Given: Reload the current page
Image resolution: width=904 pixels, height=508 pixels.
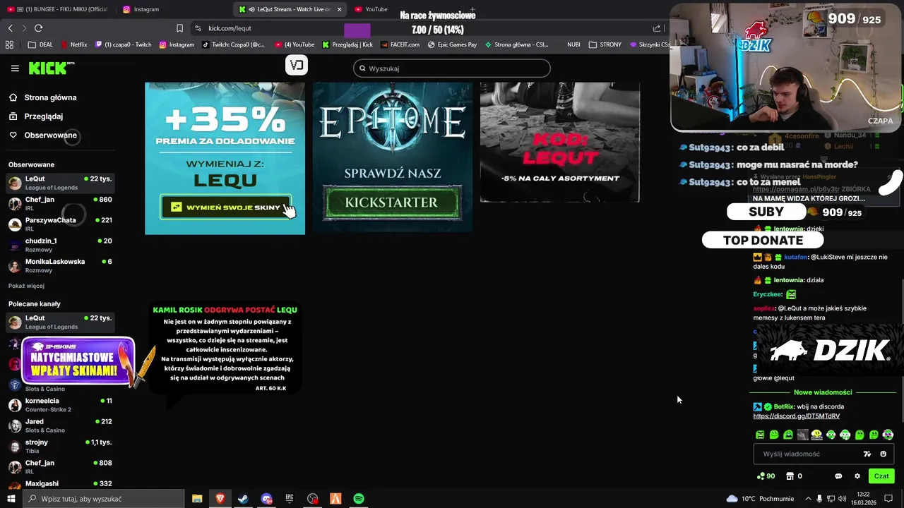Looking at the screenshot, I should (38, 28).
